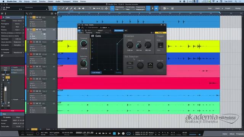Screen dimensions: 244x137
Task: Open the inspector info 'i' icon
Action: [x=5, y=14]
